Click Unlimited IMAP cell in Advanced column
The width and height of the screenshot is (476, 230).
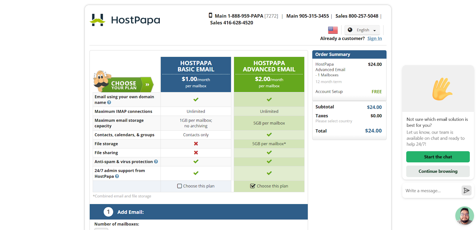point(269,111)
